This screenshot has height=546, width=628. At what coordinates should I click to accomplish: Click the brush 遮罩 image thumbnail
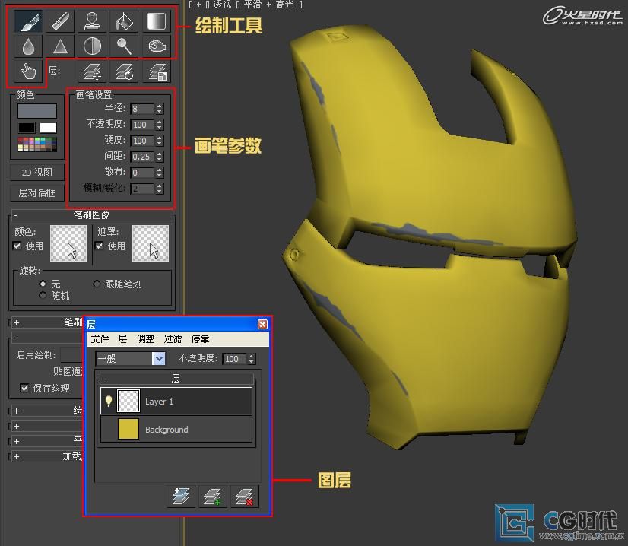[x=151, y=243]
